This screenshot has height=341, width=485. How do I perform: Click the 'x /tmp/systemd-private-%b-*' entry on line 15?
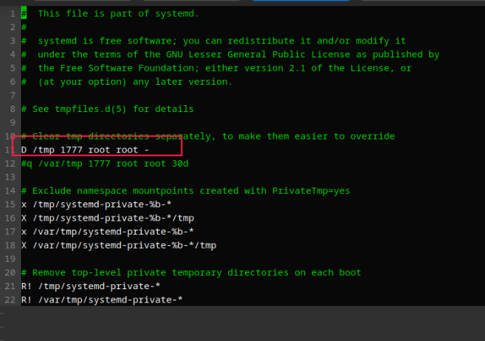[96, 204]
